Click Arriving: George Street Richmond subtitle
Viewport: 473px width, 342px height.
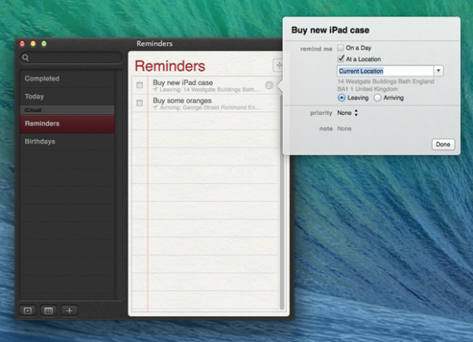pyautogui.click(x=210, y=107)
